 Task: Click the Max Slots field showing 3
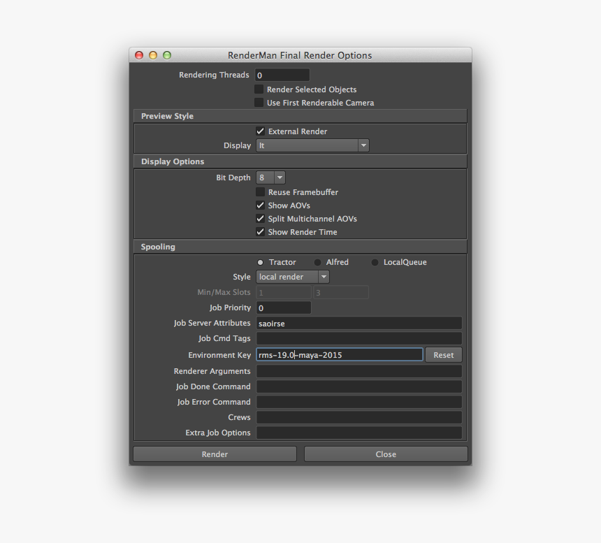tap(341, 292)
